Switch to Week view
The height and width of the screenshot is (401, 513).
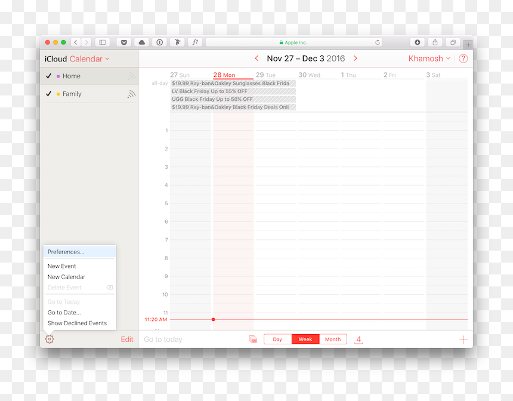coord(305,339)
